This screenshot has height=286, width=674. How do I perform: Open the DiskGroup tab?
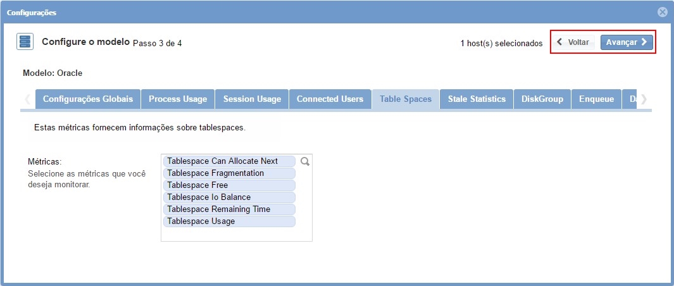[x=542, y=99]
